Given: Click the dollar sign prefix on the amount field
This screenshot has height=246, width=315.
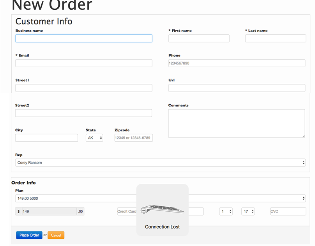Looking at the screenshot, I should pyautogui.click(x=19, y=211).
